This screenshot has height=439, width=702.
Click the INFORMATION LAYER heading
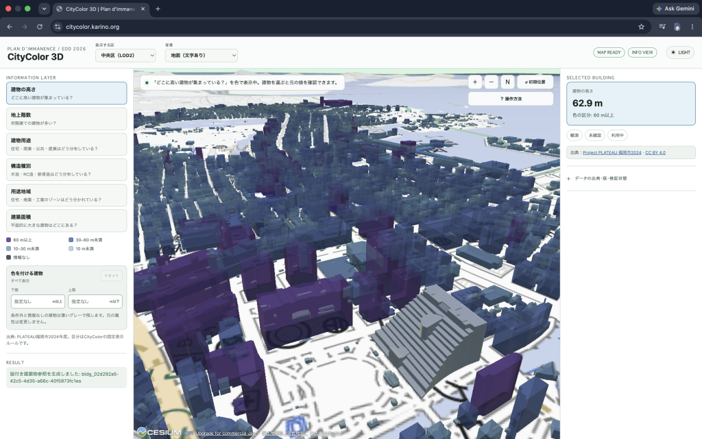(31, 78)
